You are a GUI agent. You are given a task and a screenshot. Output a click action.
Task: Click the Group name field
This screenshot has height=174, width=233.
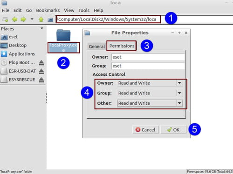[148, 66]
